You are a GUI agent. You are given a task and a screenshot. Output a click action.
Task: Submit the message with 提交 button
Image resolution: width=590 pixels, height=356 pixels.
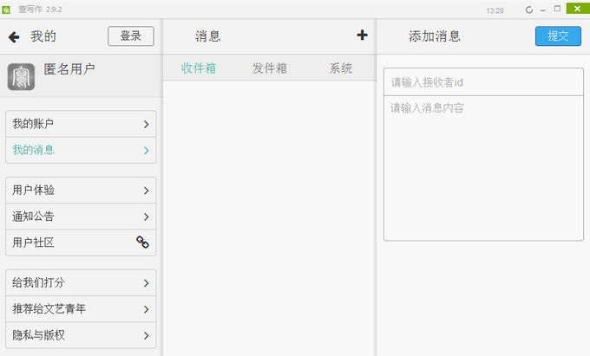558,36
